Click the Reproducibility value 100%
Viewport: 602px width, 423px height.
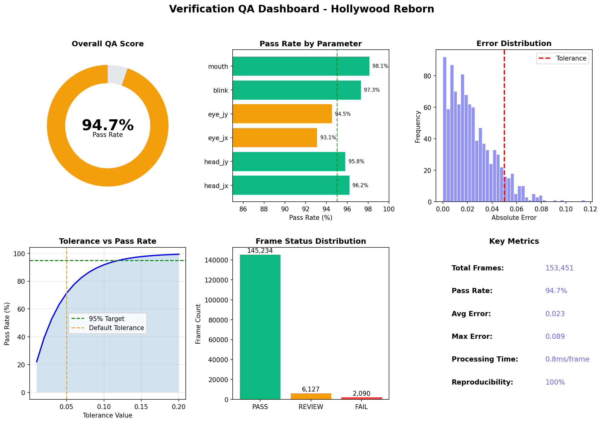tap(555, 382)
